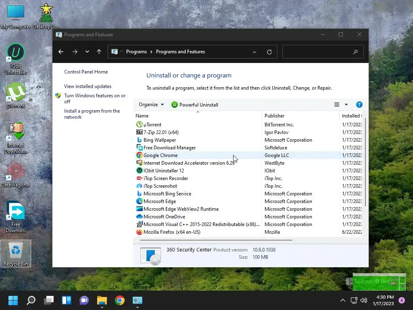413x310 pixels.
Task: Open View installed updates link
Action: coord(88,86)
